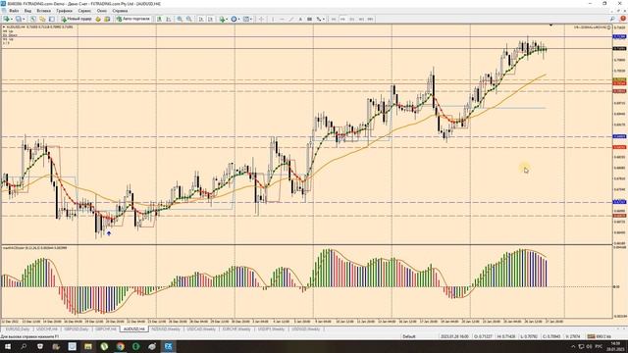Click the 2023.01.26 16:00 status bar date
Screen dimensions: 628x353
(x=454, y=336)
